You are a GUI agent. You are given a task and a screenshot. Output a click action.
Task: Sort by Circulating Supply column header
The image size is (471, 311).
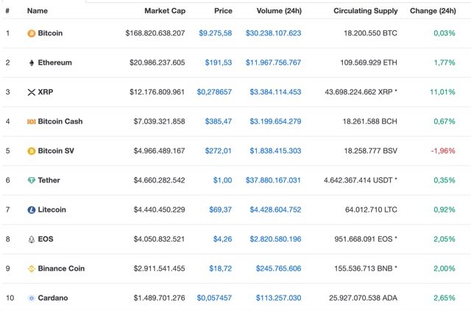pos(365,11)
